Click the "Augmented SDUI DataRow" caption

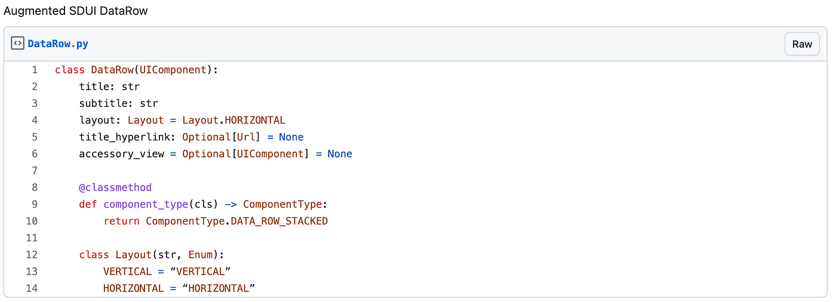(x=75, y=11)
